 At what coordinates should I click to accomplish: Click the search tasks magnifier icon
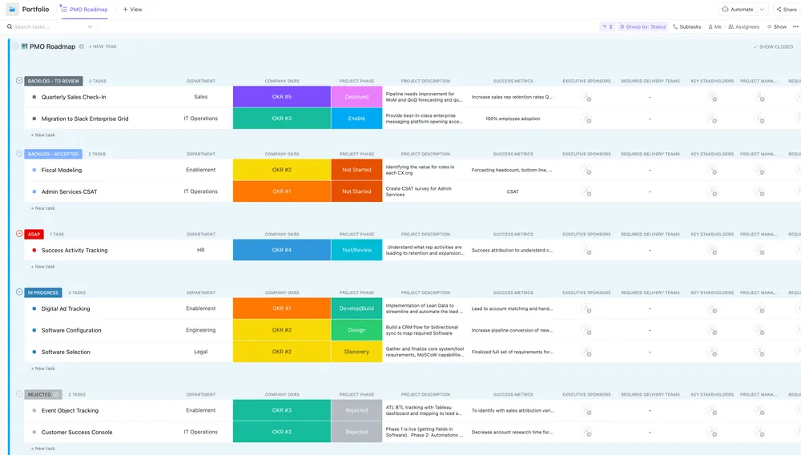click(x=9, y=26)
